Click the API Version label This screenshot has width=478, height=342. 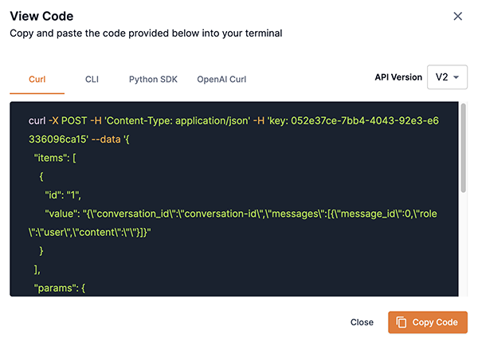[x=398, y=77]
